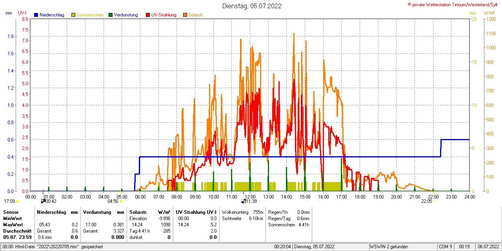Viewport: 502px width, 251px height.
Task: Click the yellow min axis unit label
Action: [473, 13]
